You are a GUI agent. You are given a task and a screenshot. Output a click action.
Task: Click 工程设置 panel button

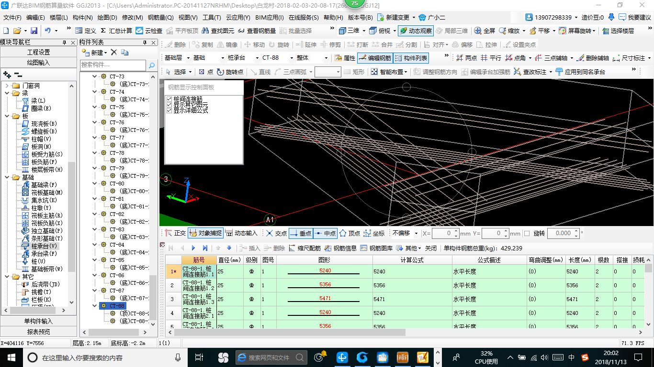coord(38,52)
